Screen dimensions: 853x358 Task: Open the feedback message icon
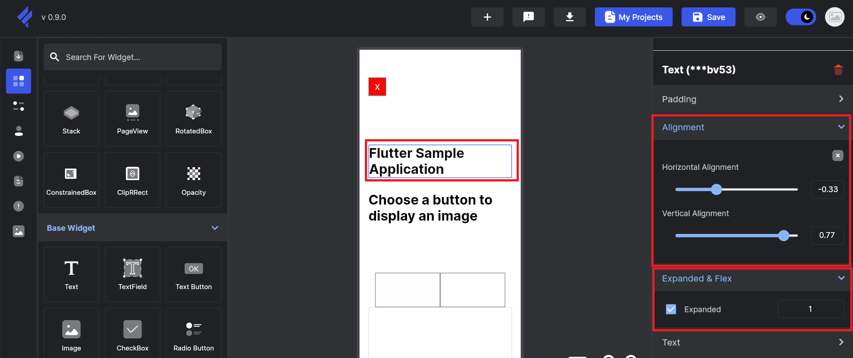point(528,17)
